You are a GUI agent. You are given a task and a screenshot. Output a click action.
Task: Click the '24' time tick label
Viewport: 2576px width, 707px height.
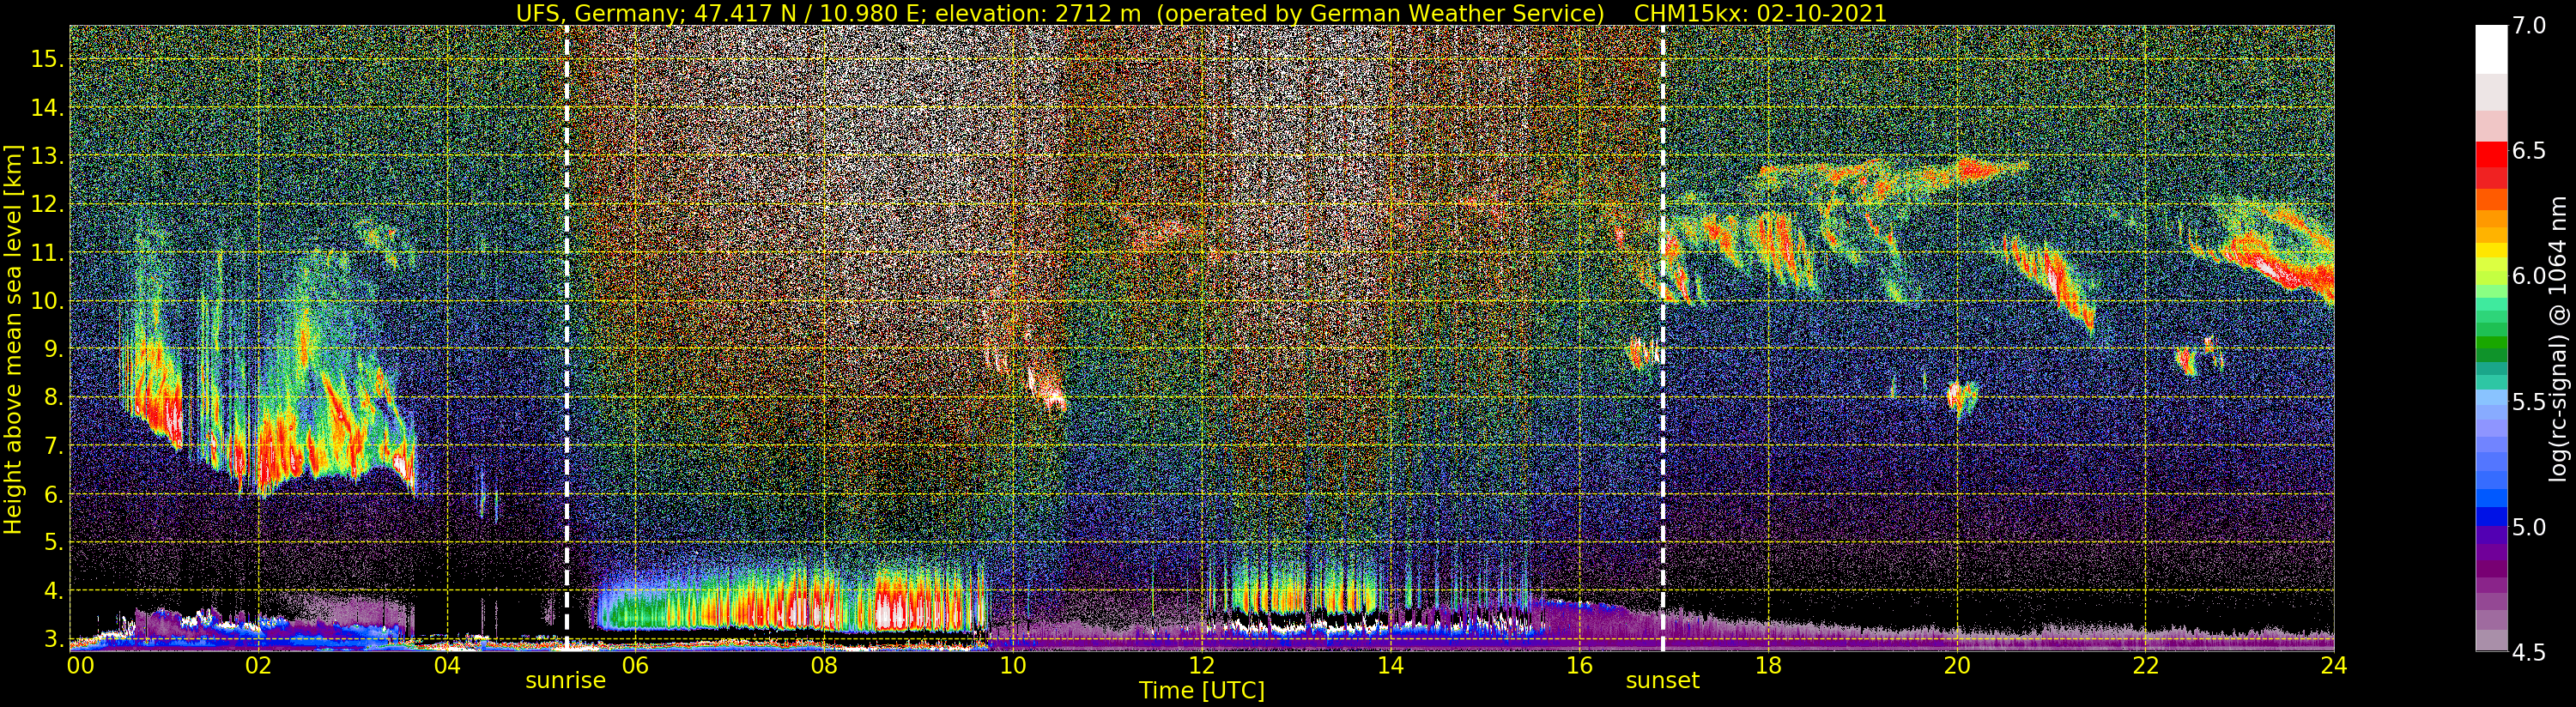[2333, 665]
